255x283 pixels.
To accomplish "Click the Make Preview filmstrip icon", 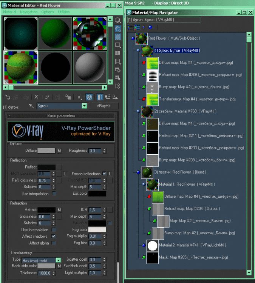I will (x=117, y=62).
